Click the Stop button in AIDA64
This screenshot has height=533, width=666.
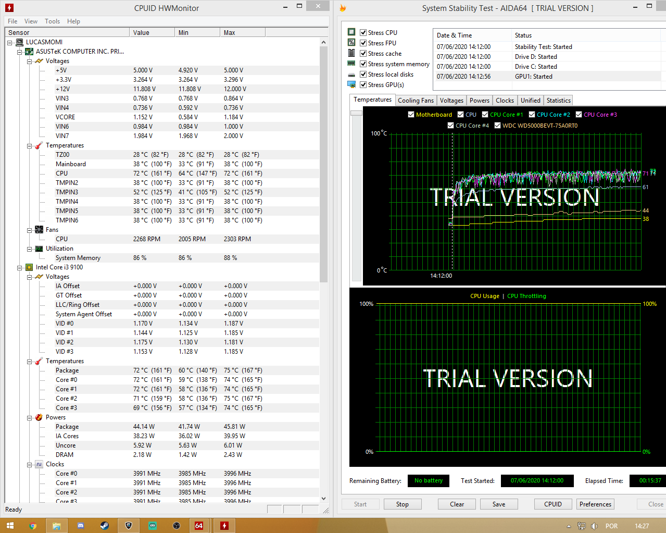pos(403,504)
